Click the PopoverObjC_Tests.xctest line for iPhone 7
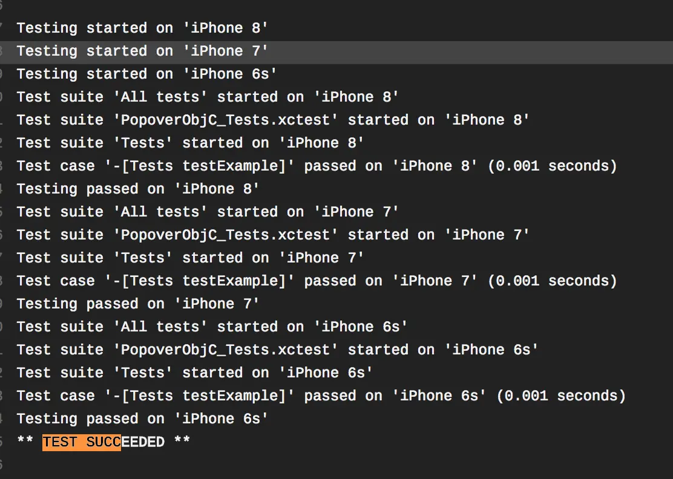Screen dimensions: 673x479 [273, 235]
